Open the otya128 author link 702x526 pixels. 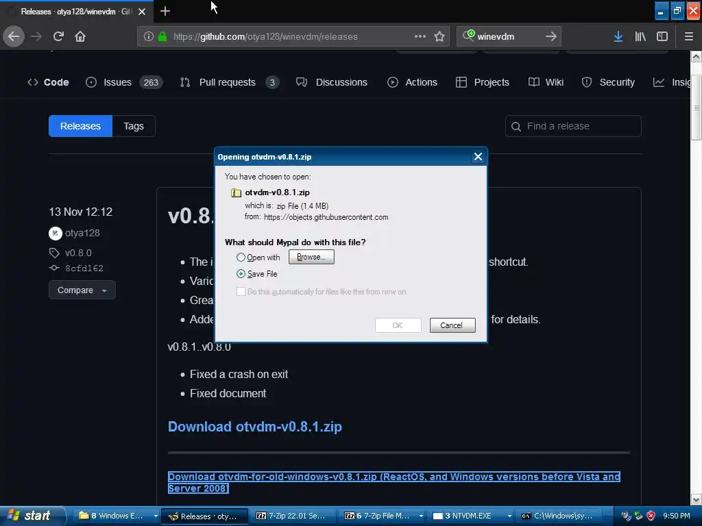point(82,233)
